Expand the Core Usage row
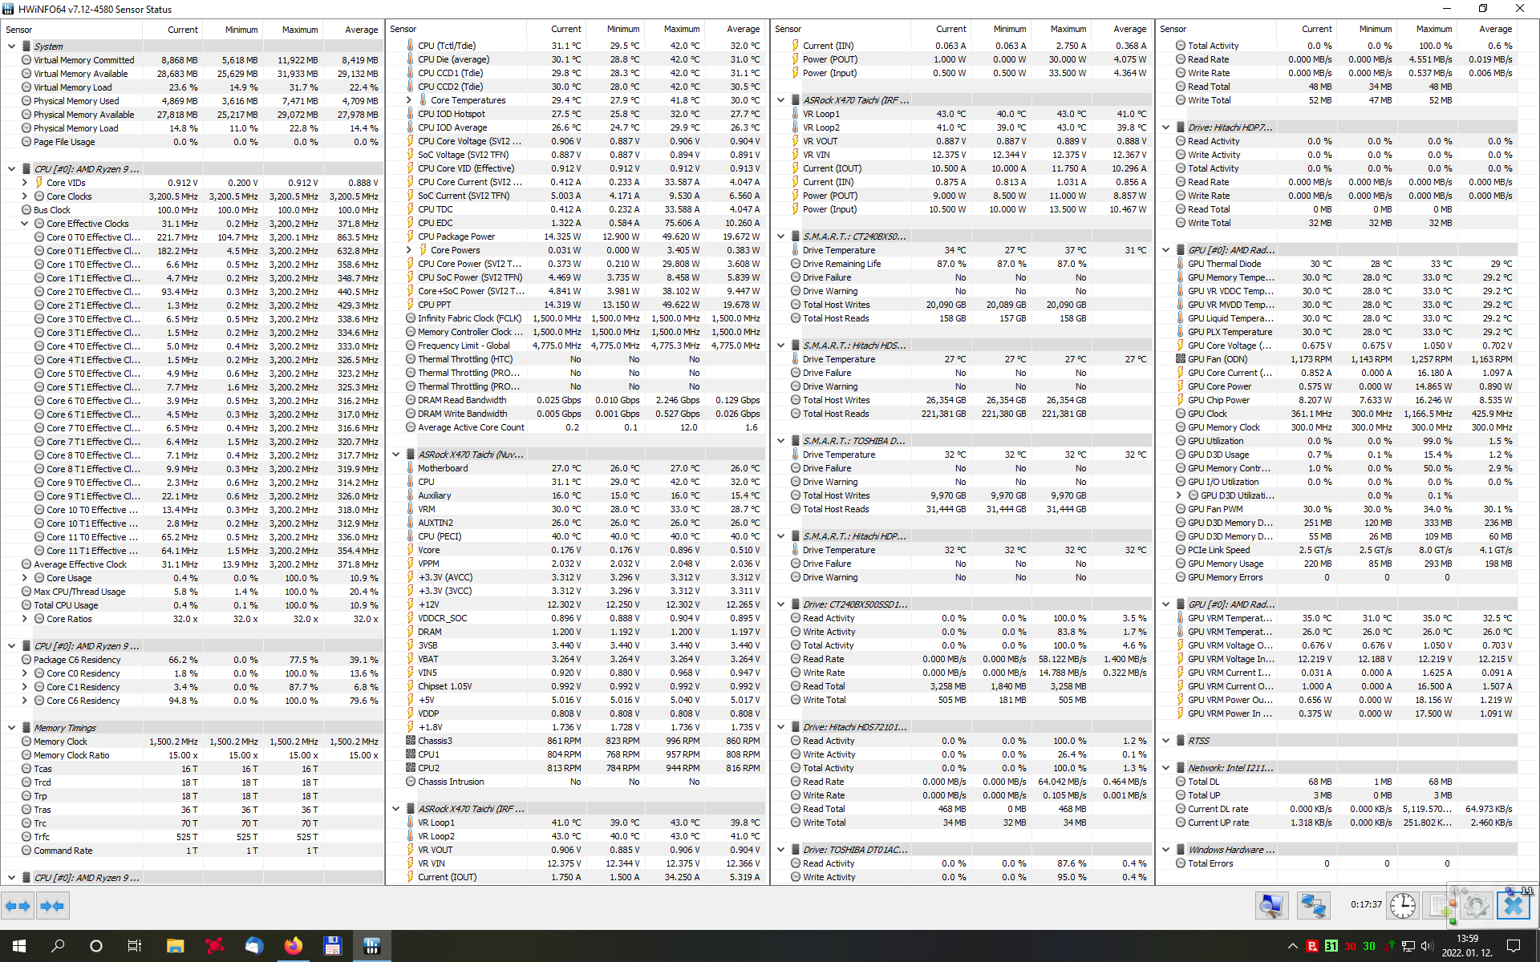Viewport: 1540px width, 962px height. (x=24, y=578)
